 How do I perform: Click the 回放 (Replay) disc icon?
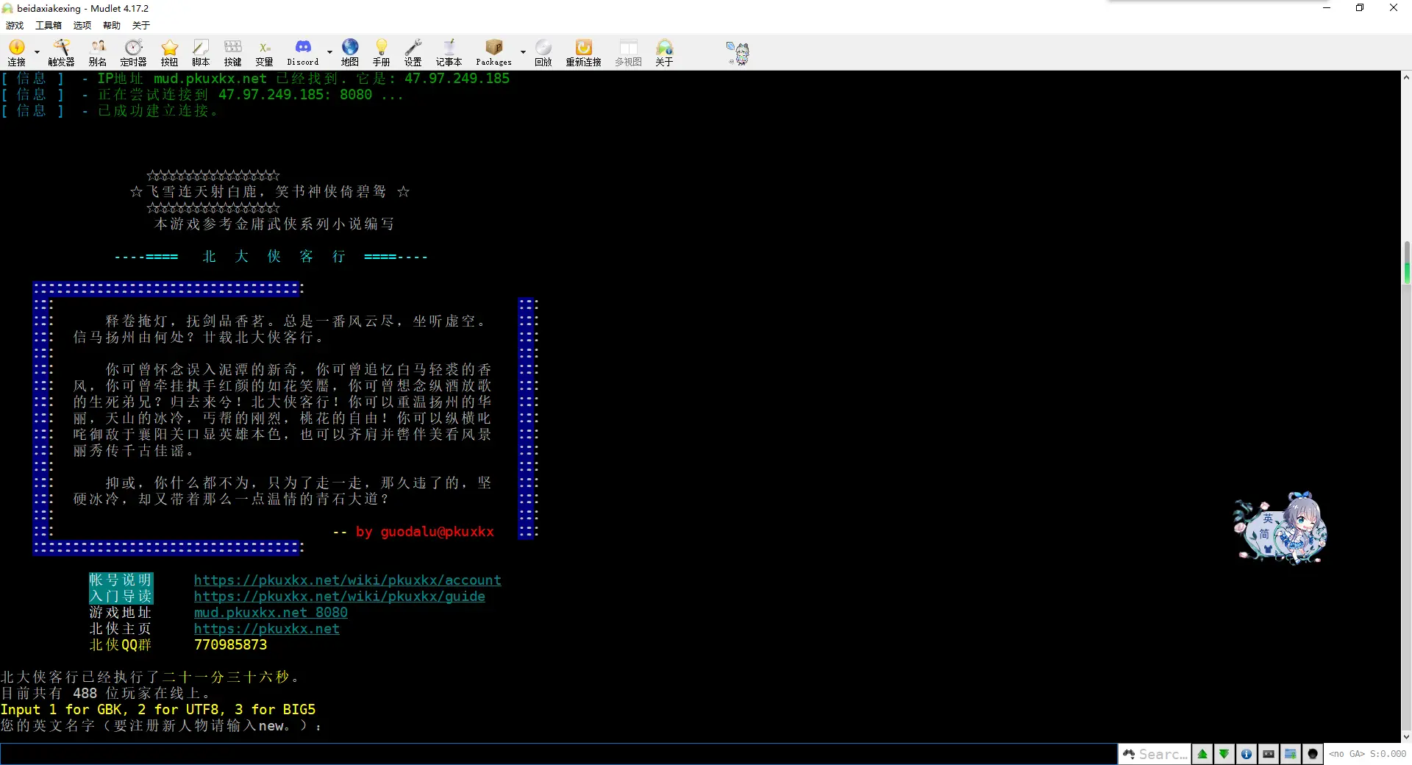543,53
